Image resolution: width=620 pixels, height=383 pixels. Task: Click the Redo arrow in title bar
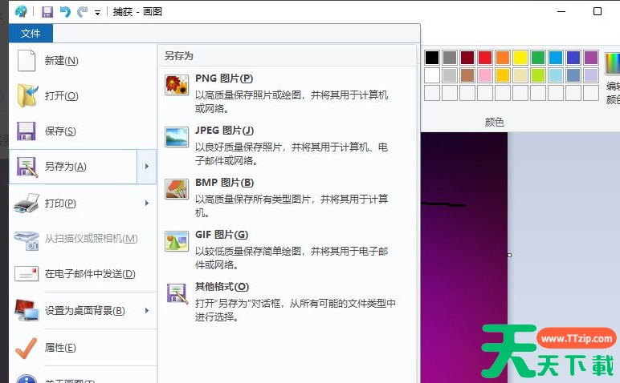click(82, 12)
